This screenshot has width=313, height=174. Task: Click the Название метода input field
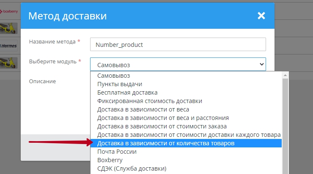178,44
